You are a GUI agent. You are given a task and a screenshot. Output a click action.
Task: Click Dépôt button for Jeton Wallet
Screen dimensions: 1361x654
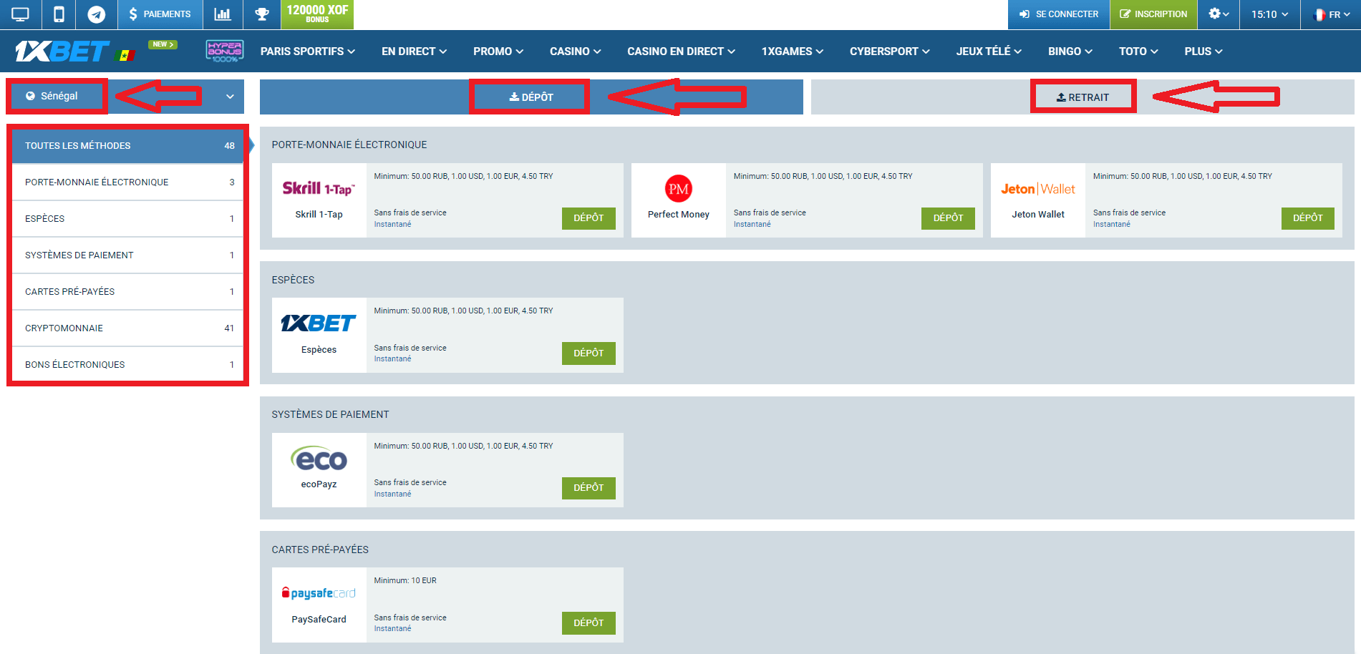(x=1308, y=218)
